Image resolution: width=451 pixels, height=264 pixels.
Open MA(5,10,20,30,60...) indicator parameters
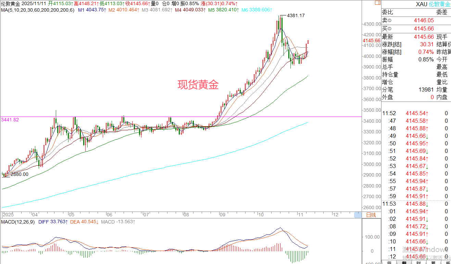click(x=37, y=10)
